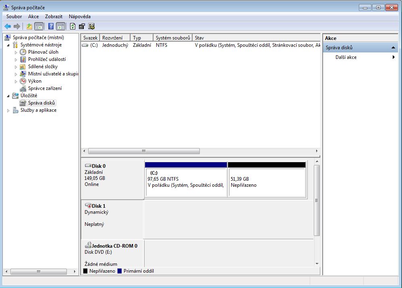Click the Disk 1 error disk icon

(88, 206)
